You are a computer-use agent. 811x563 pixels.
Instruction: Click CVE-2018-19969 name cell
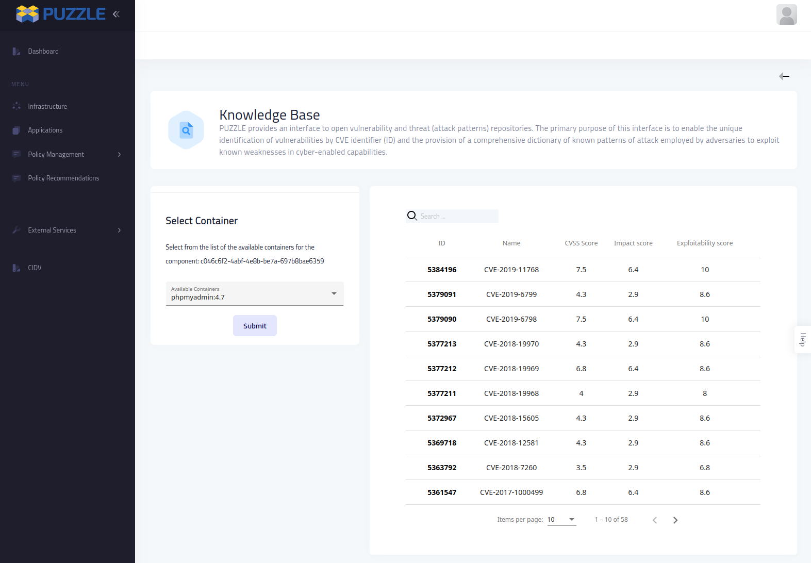[511, 369]
